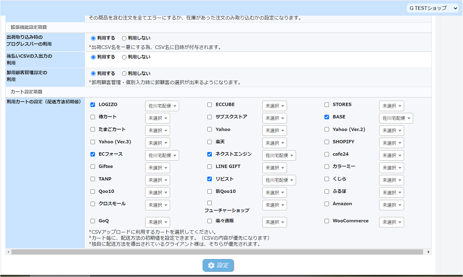This screenshot has width=463, height=277.
Task: Click 利用カートの設定（配送方法初期値） label
Action: (44, 102)
